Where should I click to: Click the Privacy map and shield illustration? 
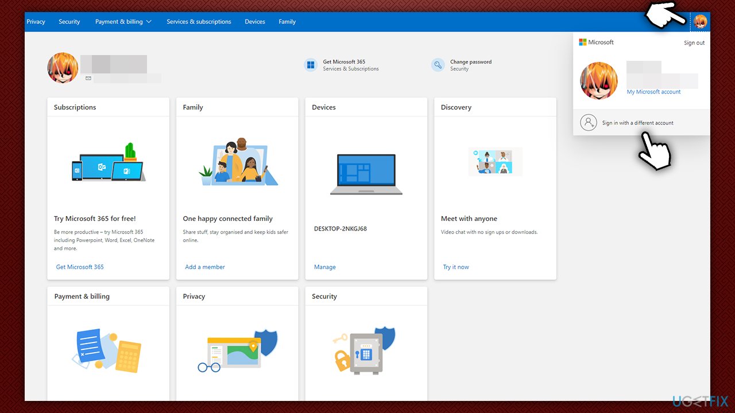238,350
